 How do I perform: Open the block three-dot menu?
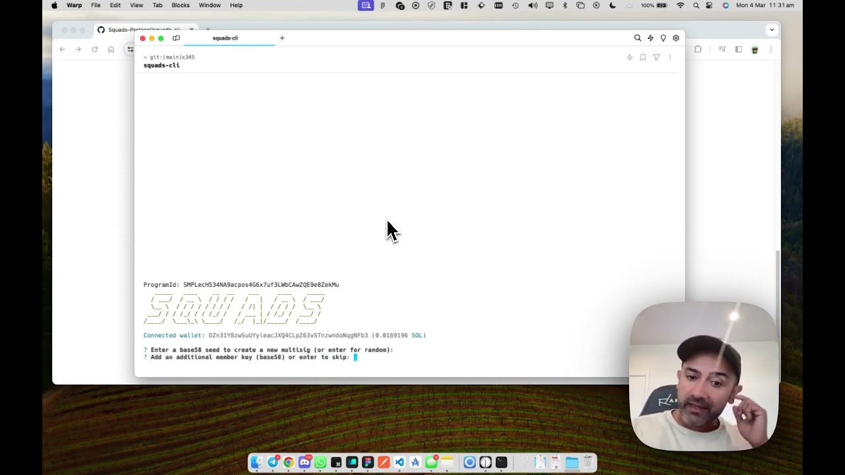coord(669,57)
